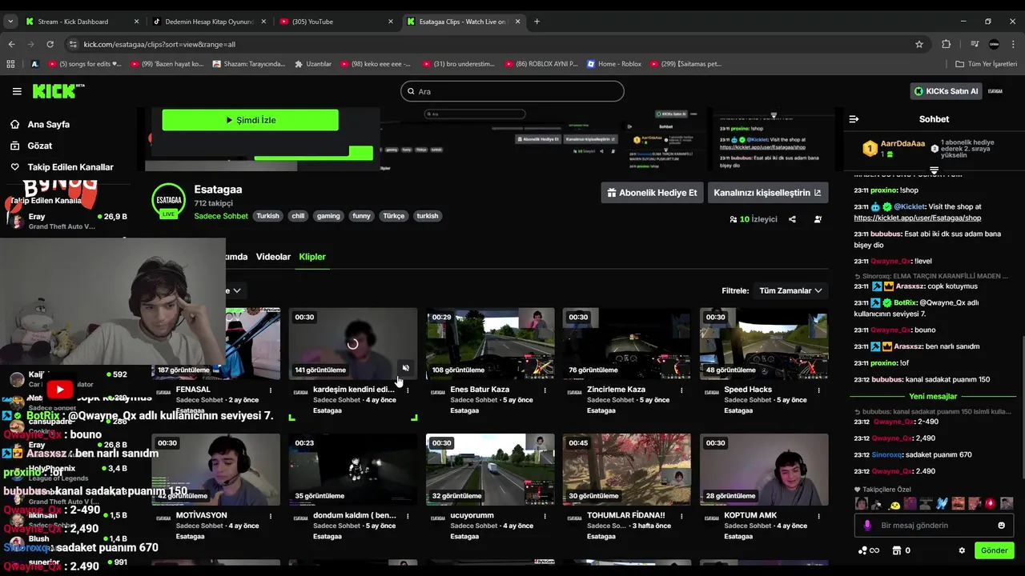The image size is (1025, 576).
Task: Open options menu for Zincirleme Kaza
Action: tap(681, 390)
